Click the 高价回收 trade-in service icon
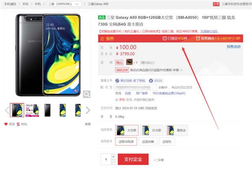252x169 pixels. (x=117, y=81)
